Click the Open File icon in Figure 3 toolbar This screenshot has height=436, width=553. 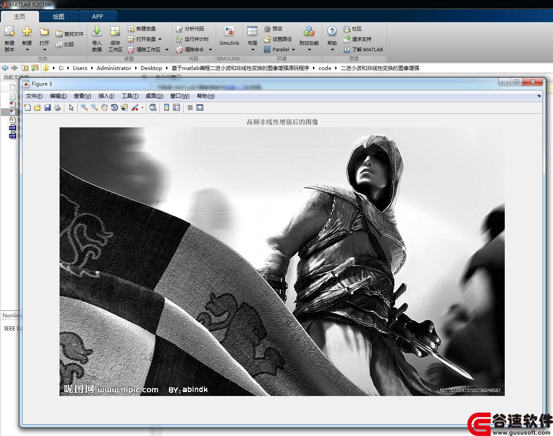tap(37, 107)
